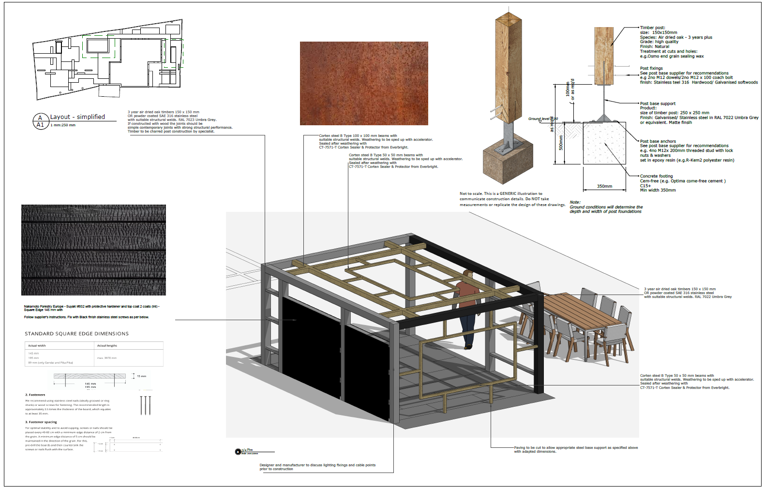Select the rusty Corten steel texture image

pos(364,83)
